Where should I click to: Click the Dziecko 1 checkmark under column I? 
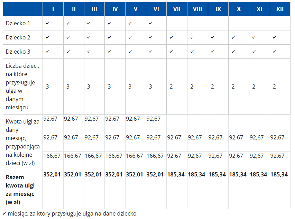coord(47,23)
